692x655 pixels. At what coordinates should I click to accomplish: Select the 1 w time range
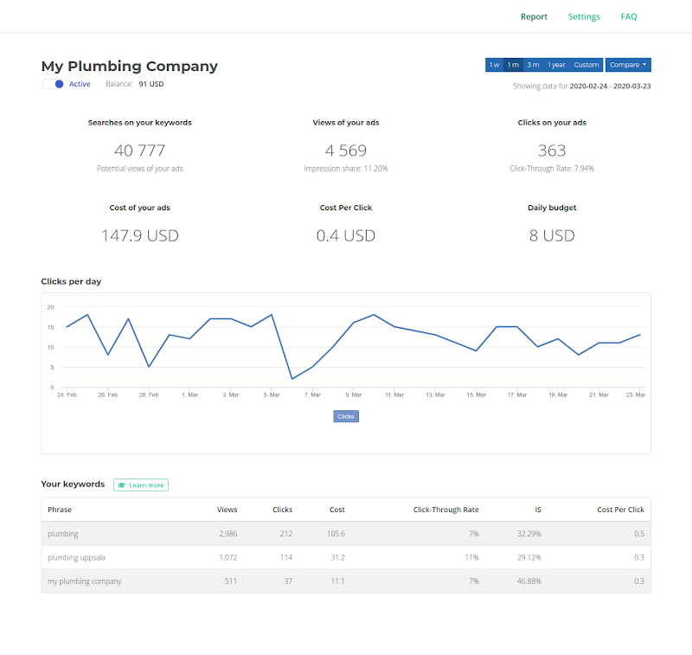(494, 65)
